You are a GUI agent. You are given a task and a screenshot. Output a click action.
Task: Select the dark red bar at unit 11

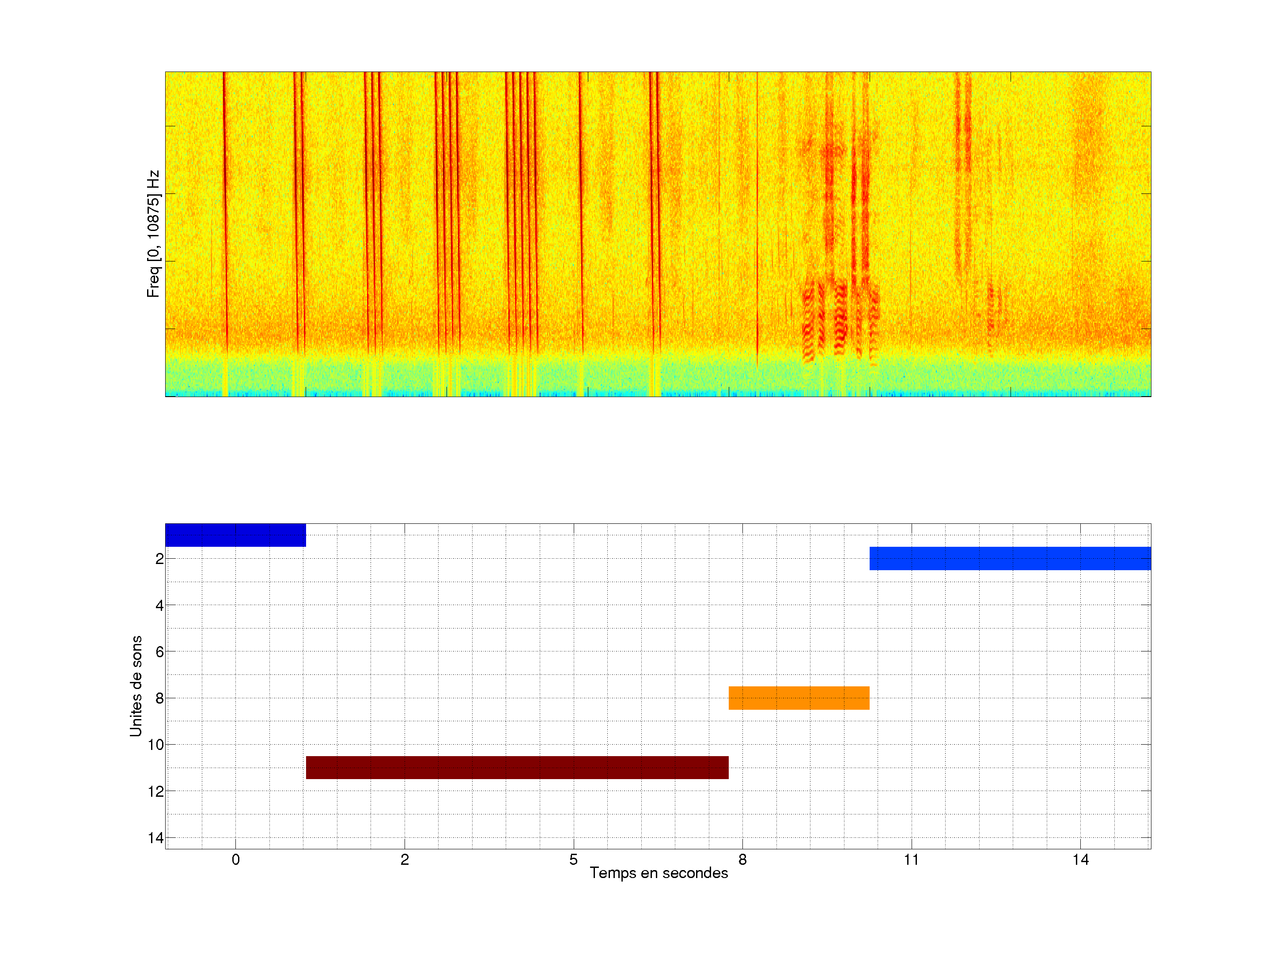(517, 767)
